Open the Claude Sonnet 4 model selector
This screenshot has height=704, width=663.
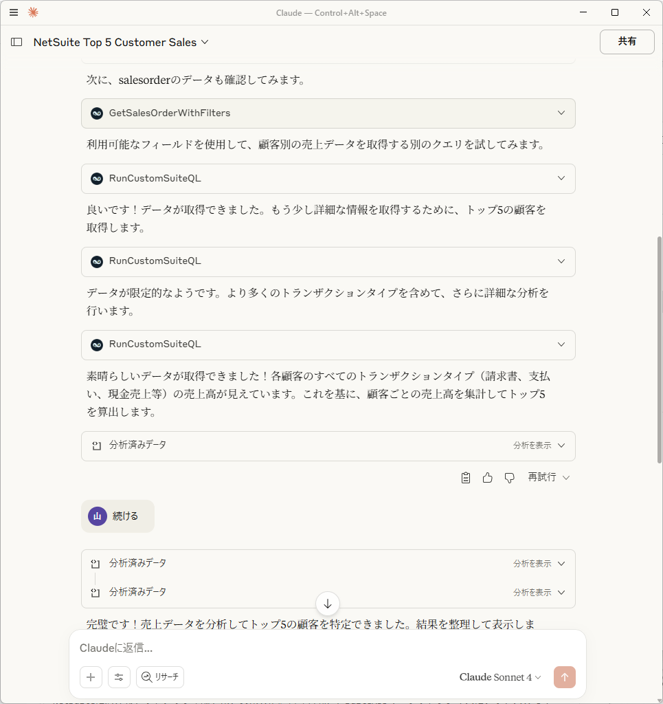499,677
